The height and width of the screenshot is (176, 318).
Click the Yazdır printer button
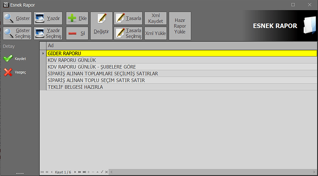point(48,18)
